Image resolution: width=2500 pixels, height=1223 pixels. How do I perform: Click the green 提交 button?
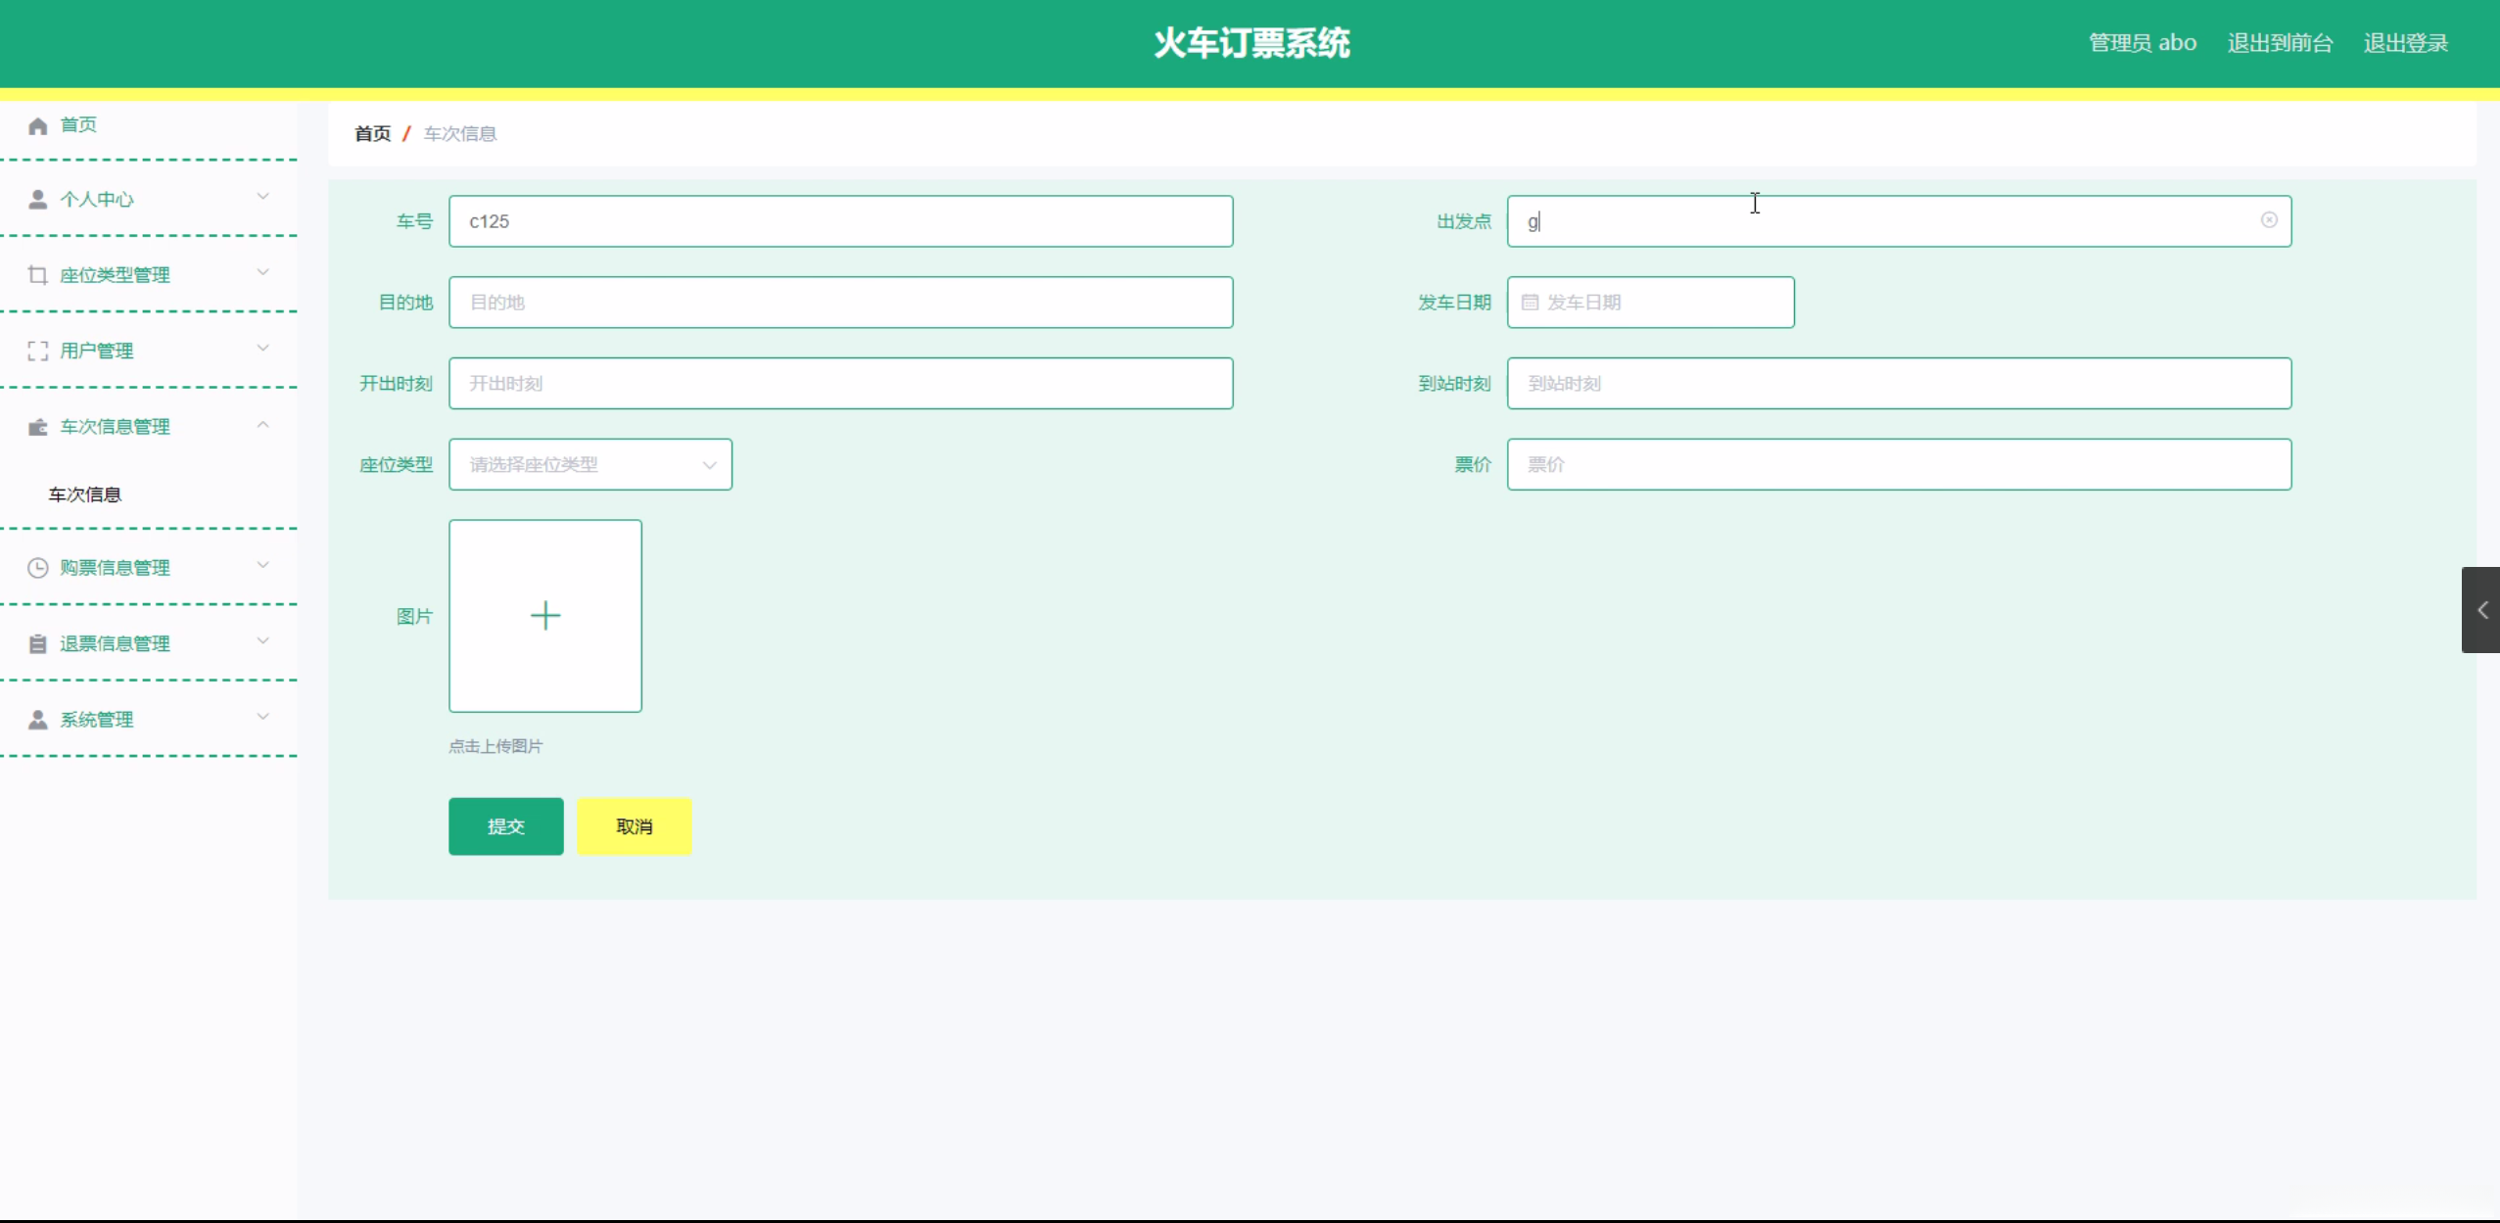(505, 826)
